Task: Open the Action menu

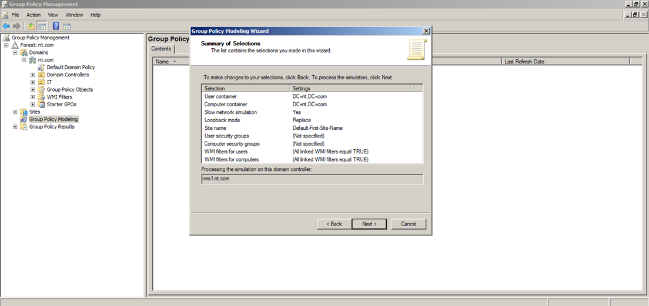Action: pyautogui.click(x=34, y=15)
